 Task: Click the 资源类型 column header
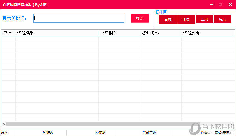click(160, 33)
